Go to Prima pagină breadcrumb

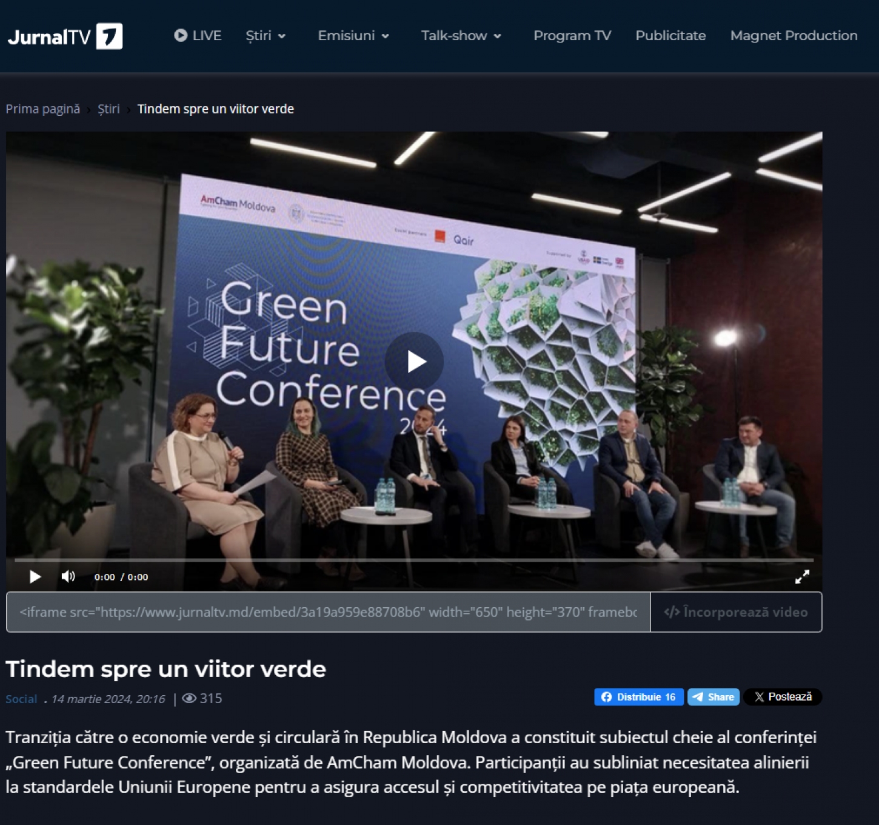[43, 109]
